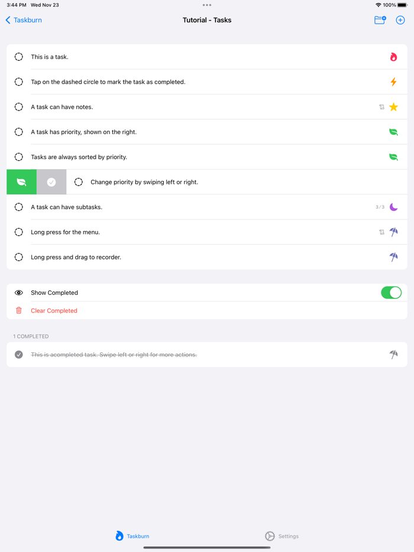Toggle the Show Completed switch off
Image resolution: width=414 pixels, height=552 pixels.
coord(391,292)
